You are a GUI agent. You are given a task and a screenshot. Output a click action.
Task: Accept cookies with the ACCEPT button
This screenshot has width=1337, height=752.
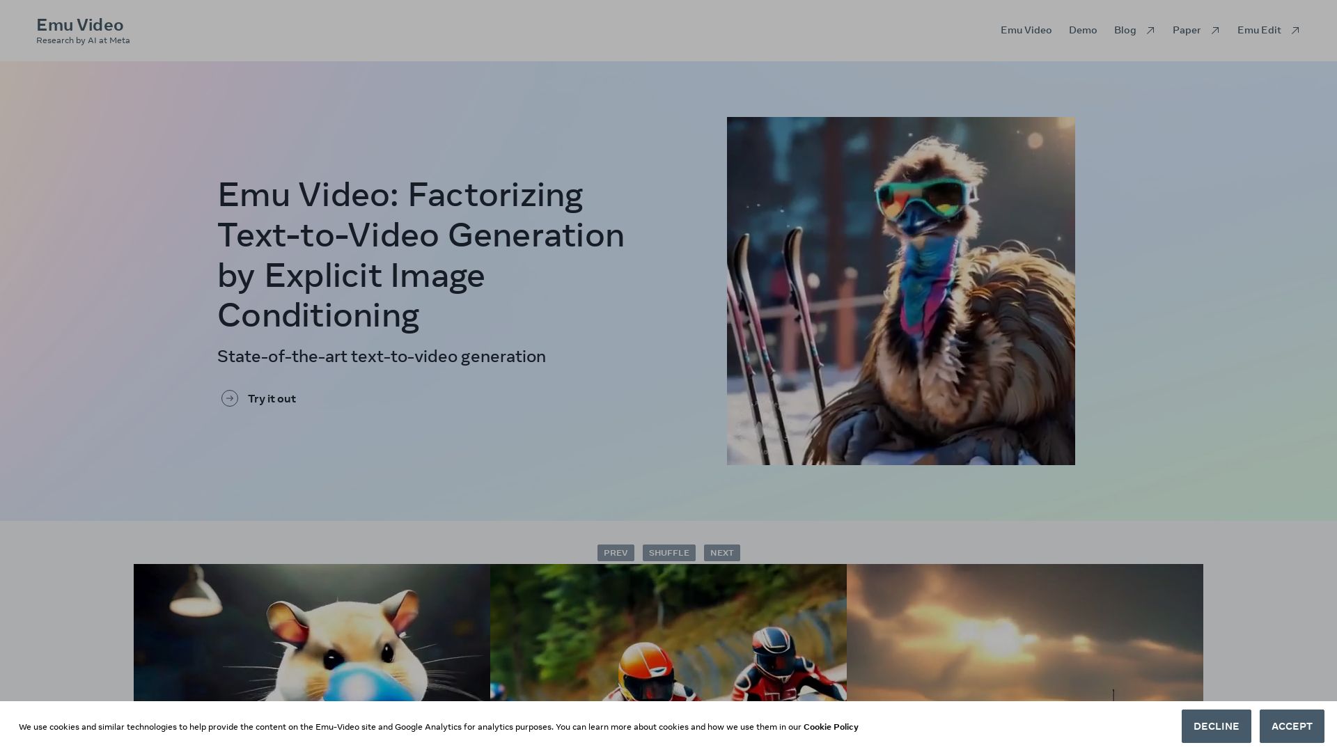click(x=1292, y=726)
